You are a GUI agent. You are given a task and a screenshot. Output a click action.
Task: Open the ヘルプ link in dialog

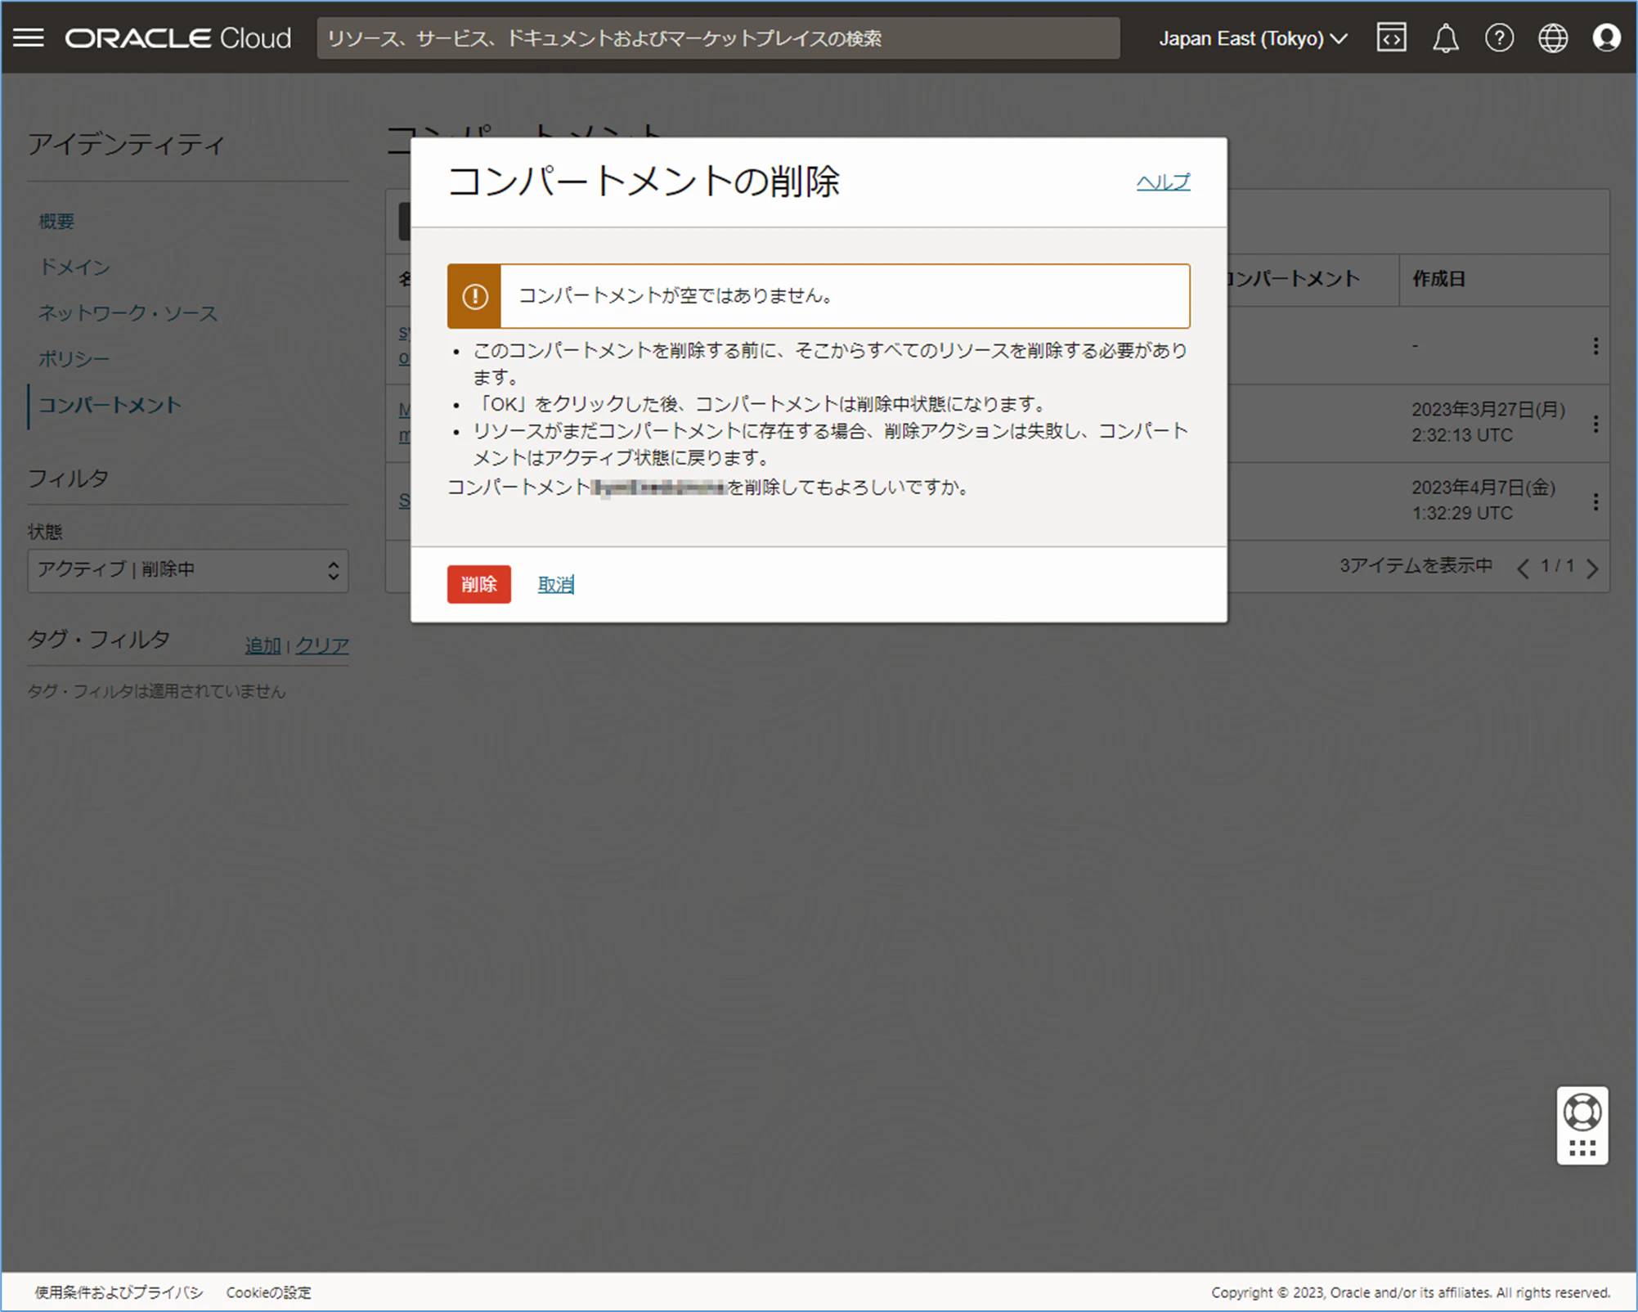1163,182
